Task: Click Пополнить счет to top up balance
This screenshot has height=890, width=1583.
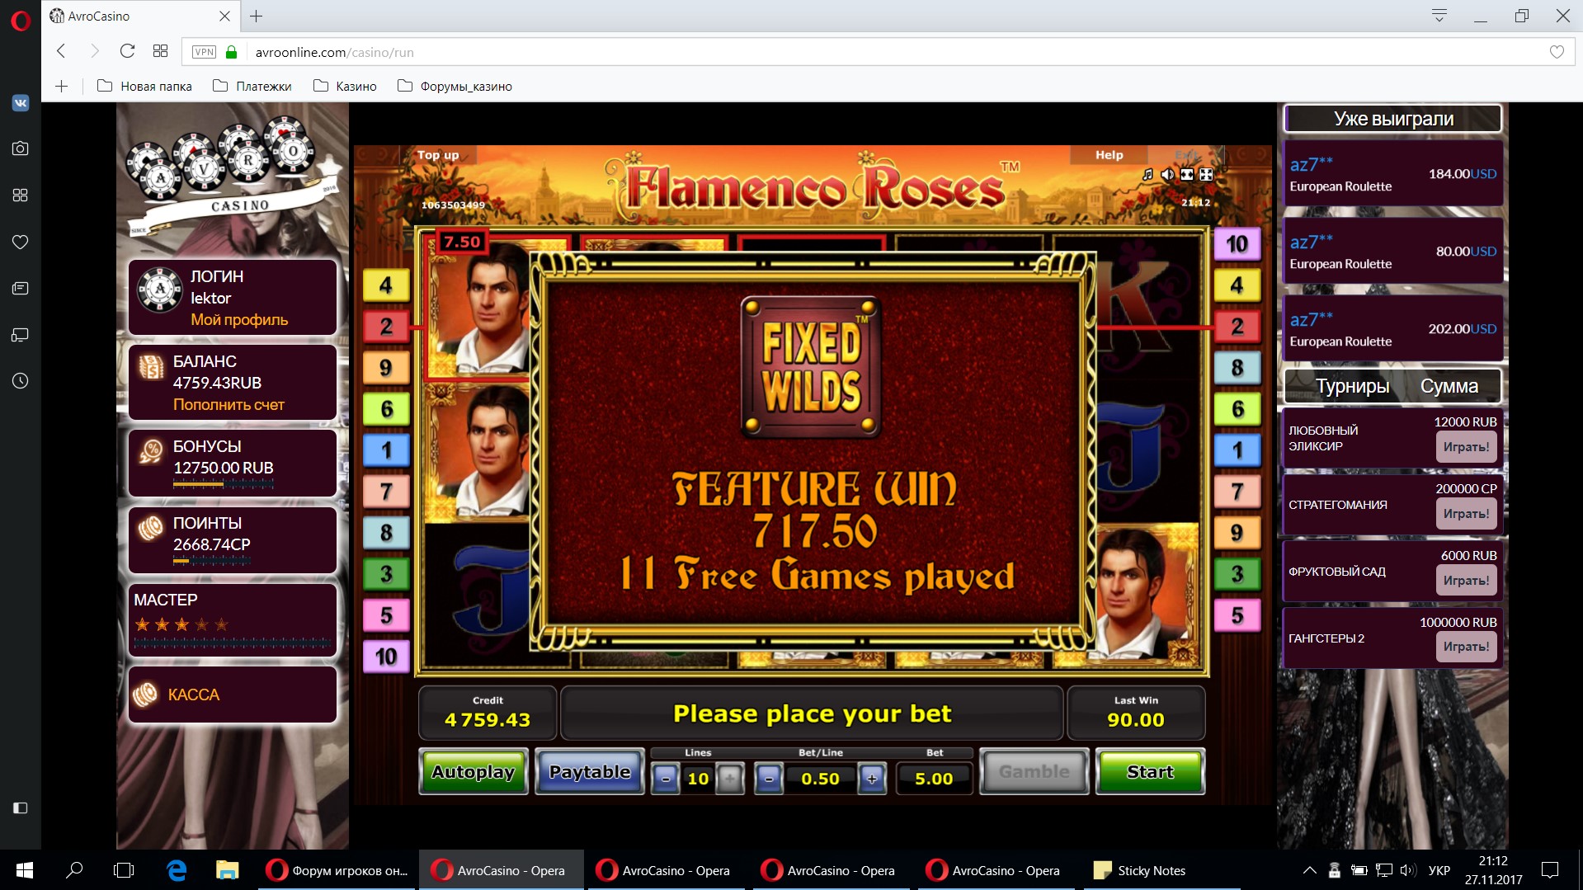Action: (228, 405)
